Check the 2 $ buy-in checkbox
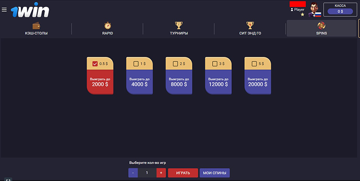360x181 pixels. 175,64
